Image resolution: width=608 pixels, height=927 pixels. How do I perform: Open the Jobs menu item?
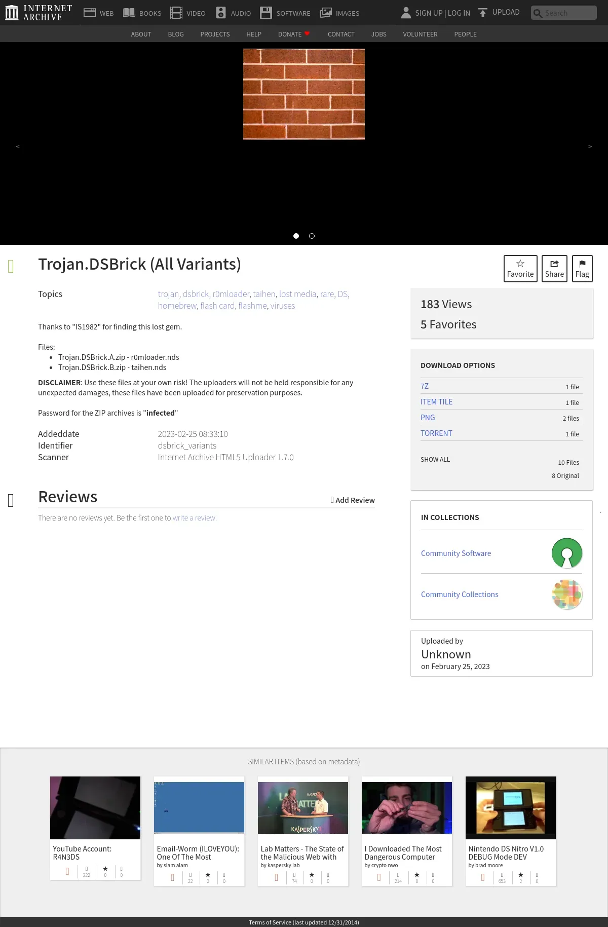click(379, 34)
